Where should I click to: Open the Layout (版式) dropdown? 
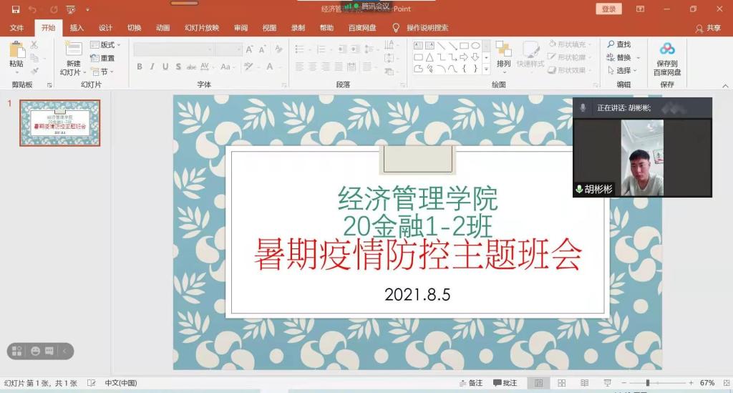106,45
